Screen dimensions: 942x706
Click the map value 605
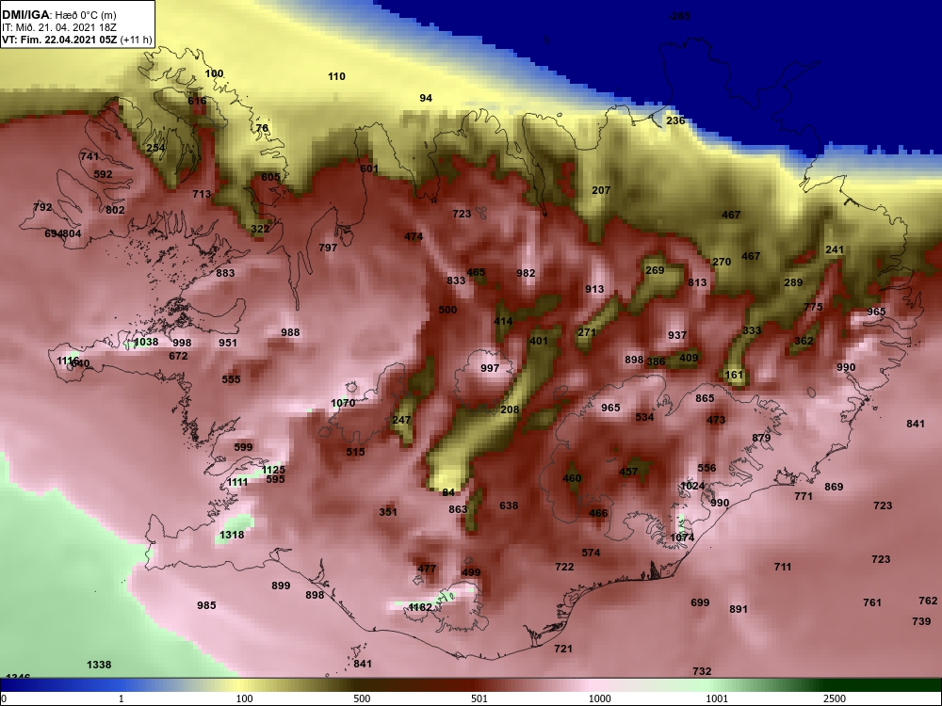coord(270,177)
